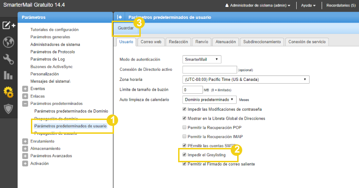Click the Conexión de Directorio activo field
Image resolution: width=359 pixels, height=188 pixels.
click(209, 69)
